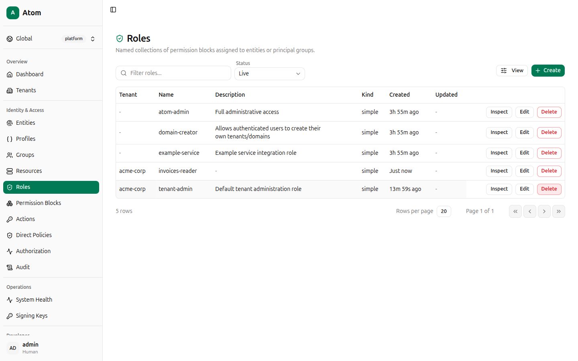
Task: Open the Audit page
Action: click(51, 268)
